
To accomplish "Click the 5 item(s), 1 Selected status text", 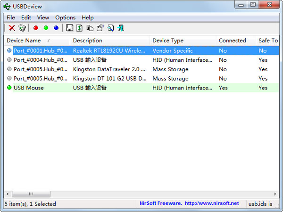I will point(30,204).
